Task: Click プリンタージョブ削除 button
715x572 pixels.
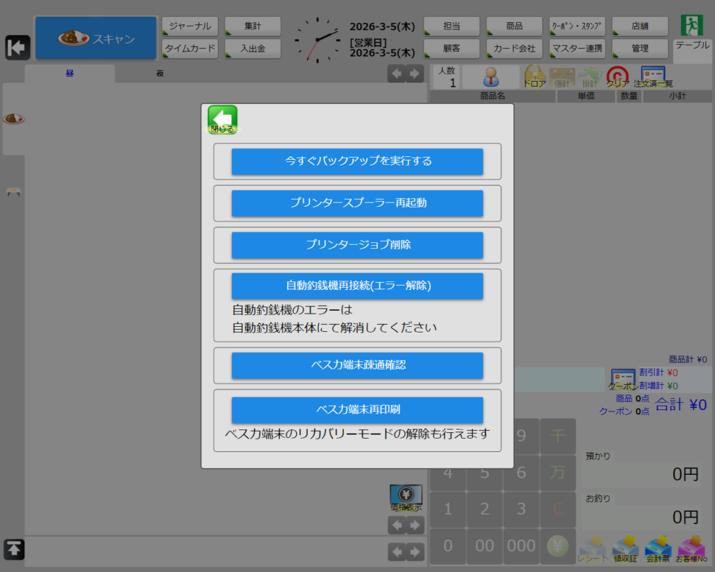Action: tap(357, 245)
